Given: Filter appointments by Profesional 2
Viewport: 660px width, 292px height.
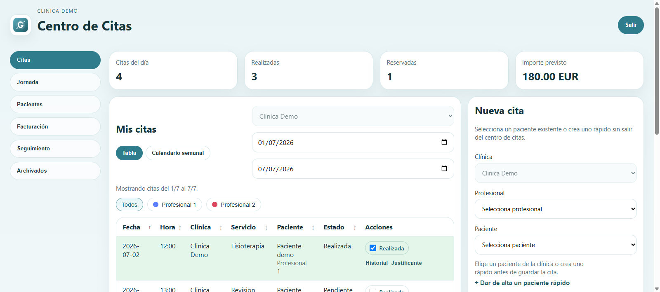Looking at the screenshot, I should 233,205.
